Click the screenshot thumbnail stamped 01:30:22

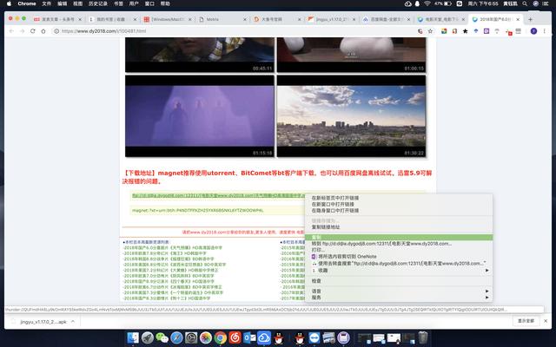(x=351, y=116)
